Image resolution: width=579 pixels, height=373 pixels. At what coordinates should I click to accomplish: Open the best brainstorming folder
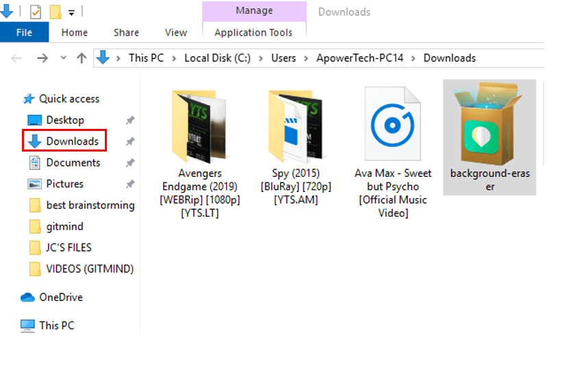90,205
